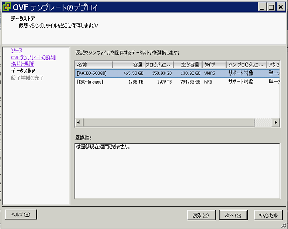Click the datastore list right scroll arrow

pos(276,123)
